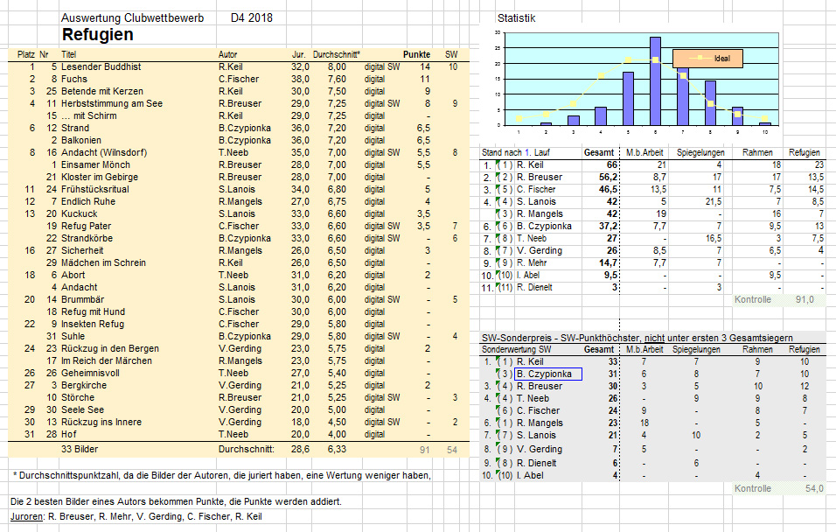Select the 'Herbststimmung am See' cell
This screenshot has height=532, width=836.
112,103
